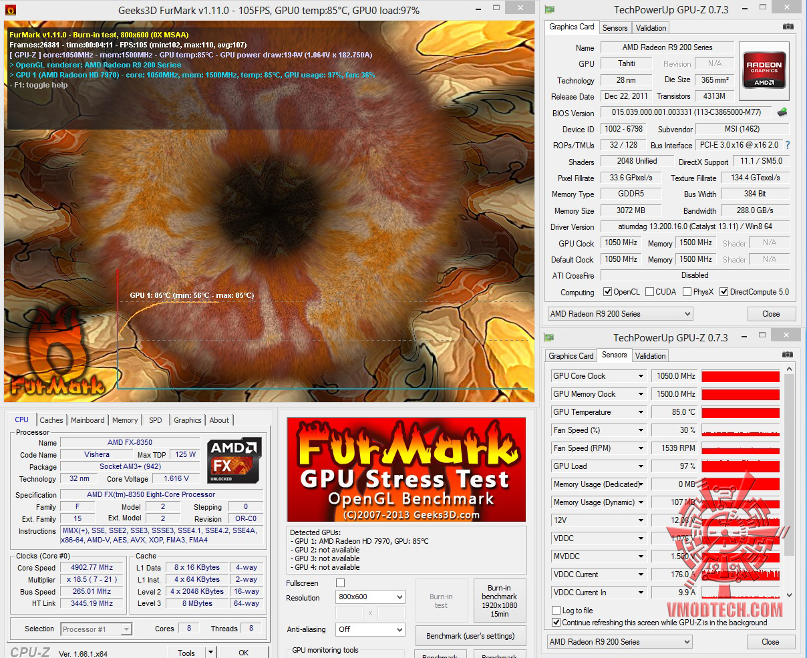
Task: Click the Bus Interface question mark help icon
Action: pos(788,145)
